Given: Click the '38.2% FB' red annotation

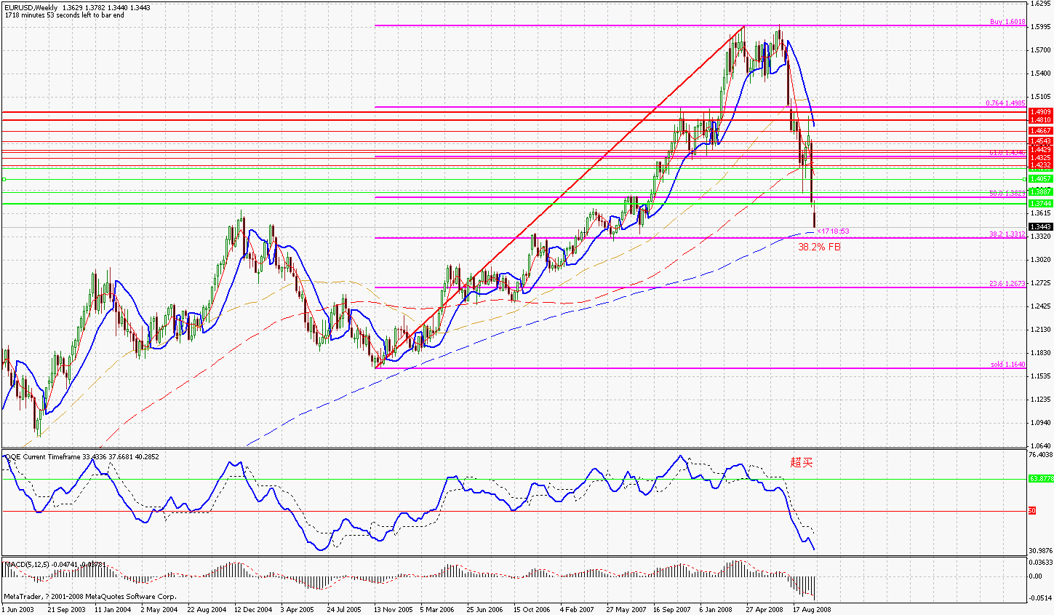Looking at the screenshot, I should coord(820,247).
